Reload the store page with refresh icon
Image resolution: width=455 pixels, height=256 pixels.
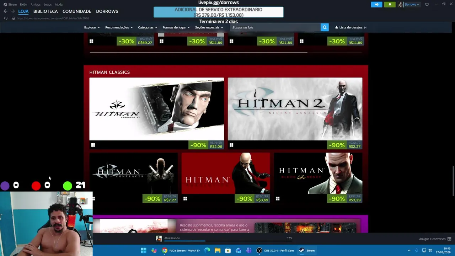click(5, 18)
